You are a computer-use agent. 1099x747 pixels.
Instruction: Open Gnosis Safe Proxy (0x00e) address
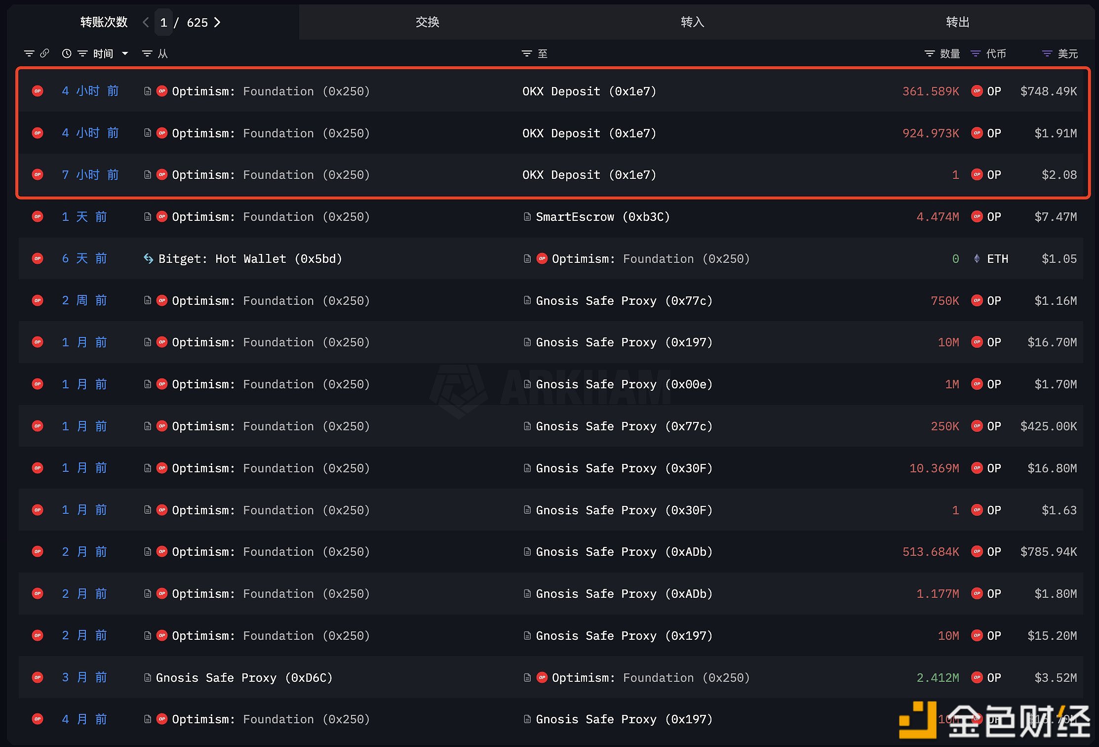pos(625,384)
